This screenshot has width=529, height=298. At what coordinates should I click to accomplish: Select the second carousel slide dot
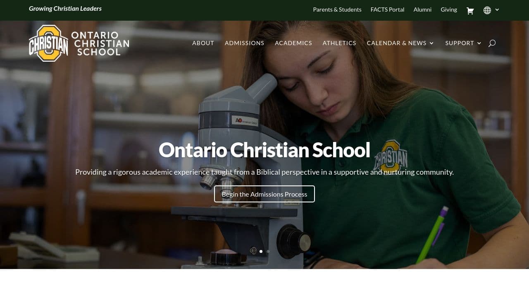[267, 251]
